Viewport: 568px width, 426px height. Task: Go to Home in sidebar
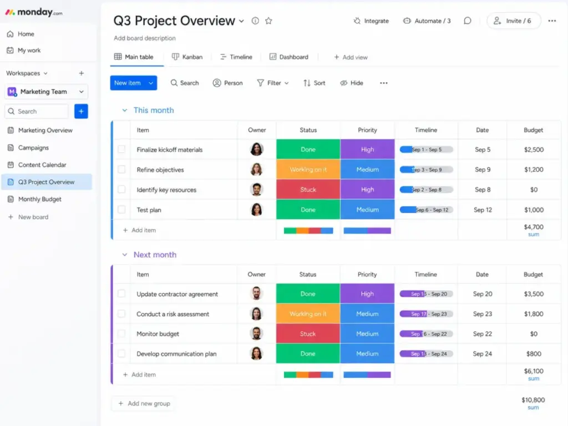pyautogui.click(x=21, y=34)
